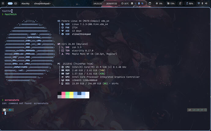Screen dimensions: 211x131
Task: Click the pink color block in palette
Action: (63, 93)
